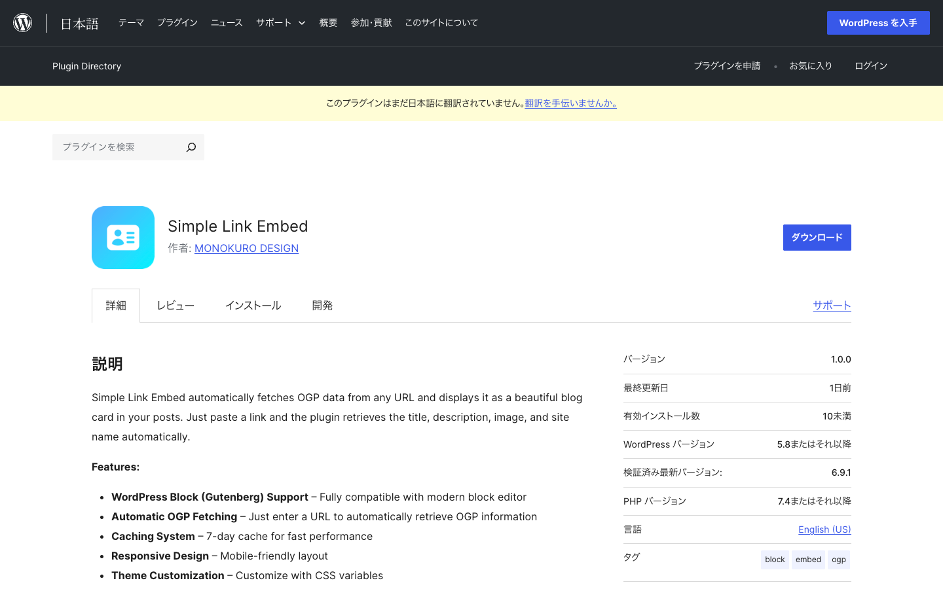
Task: Click the WordPress を入手 button
Action: pos(878,23)
